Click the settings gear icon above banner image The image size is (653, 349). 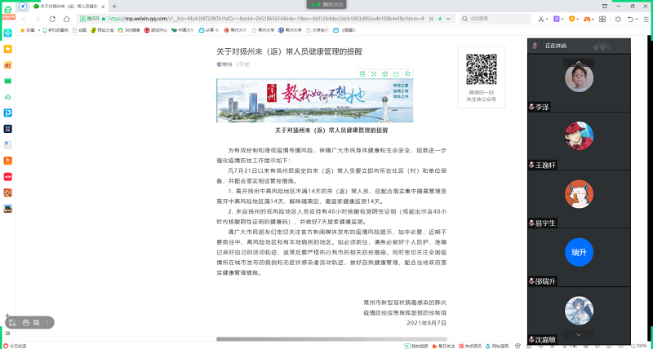pos(407,73)
